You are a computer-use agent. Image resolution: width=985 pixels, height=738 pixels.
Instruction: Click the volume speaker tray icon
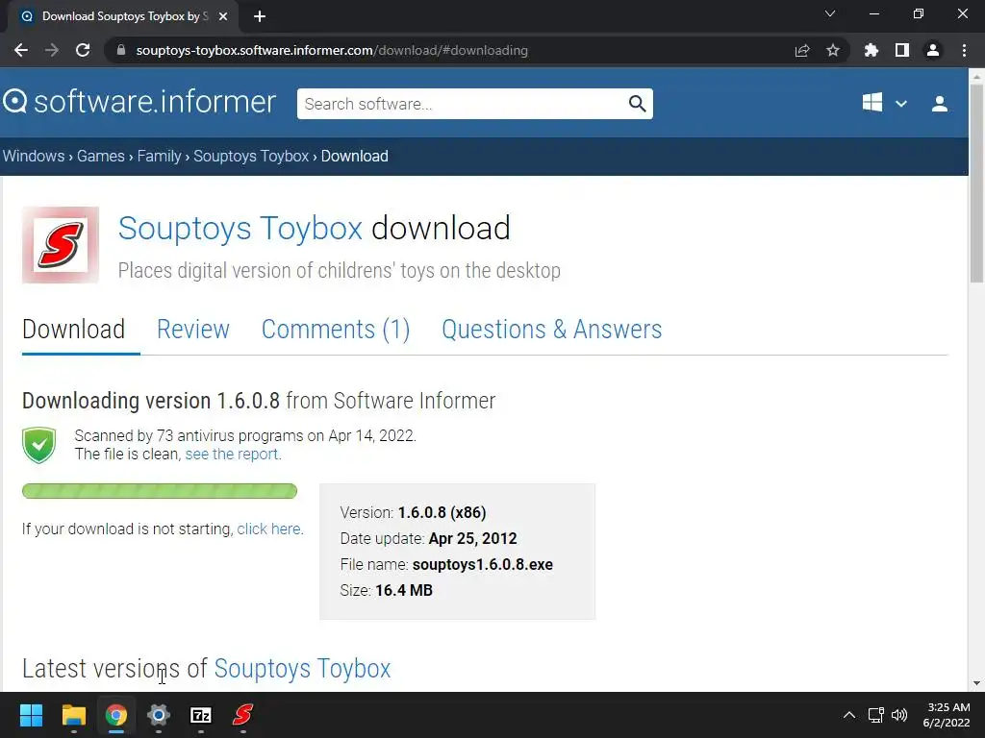pyautogui.click(x=899, y=715)
